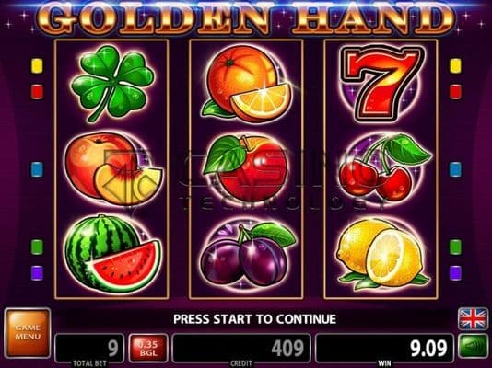Select the left purple payline marker

click(37, 273)
